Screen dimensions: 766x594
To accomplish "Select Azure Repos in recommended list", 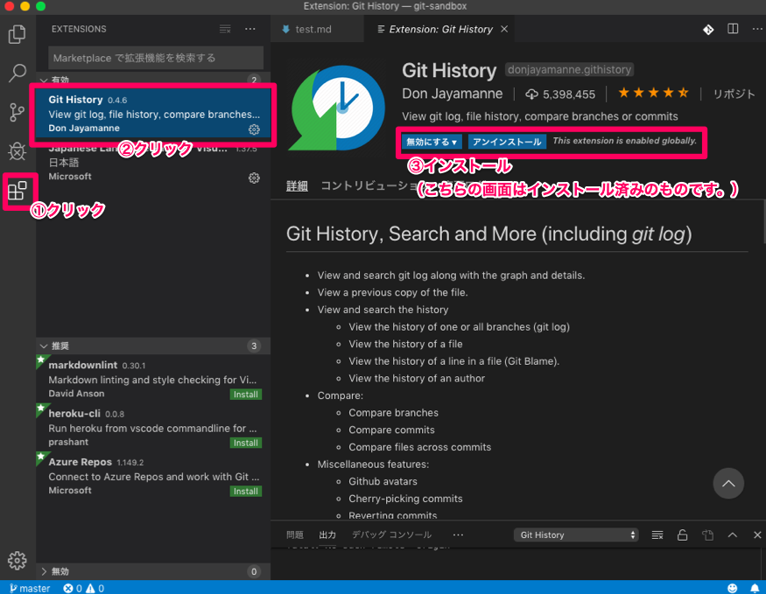I will point(153,475).
